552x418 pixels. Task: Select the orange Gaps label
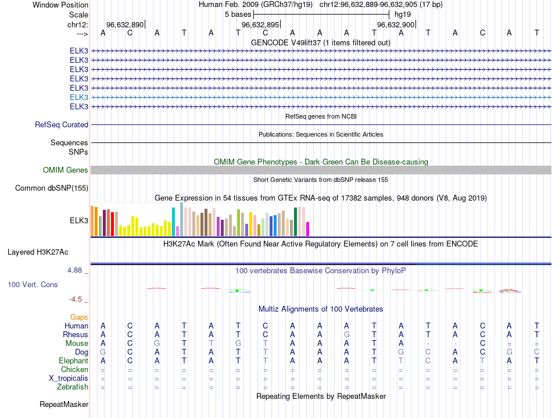[79, 317]
